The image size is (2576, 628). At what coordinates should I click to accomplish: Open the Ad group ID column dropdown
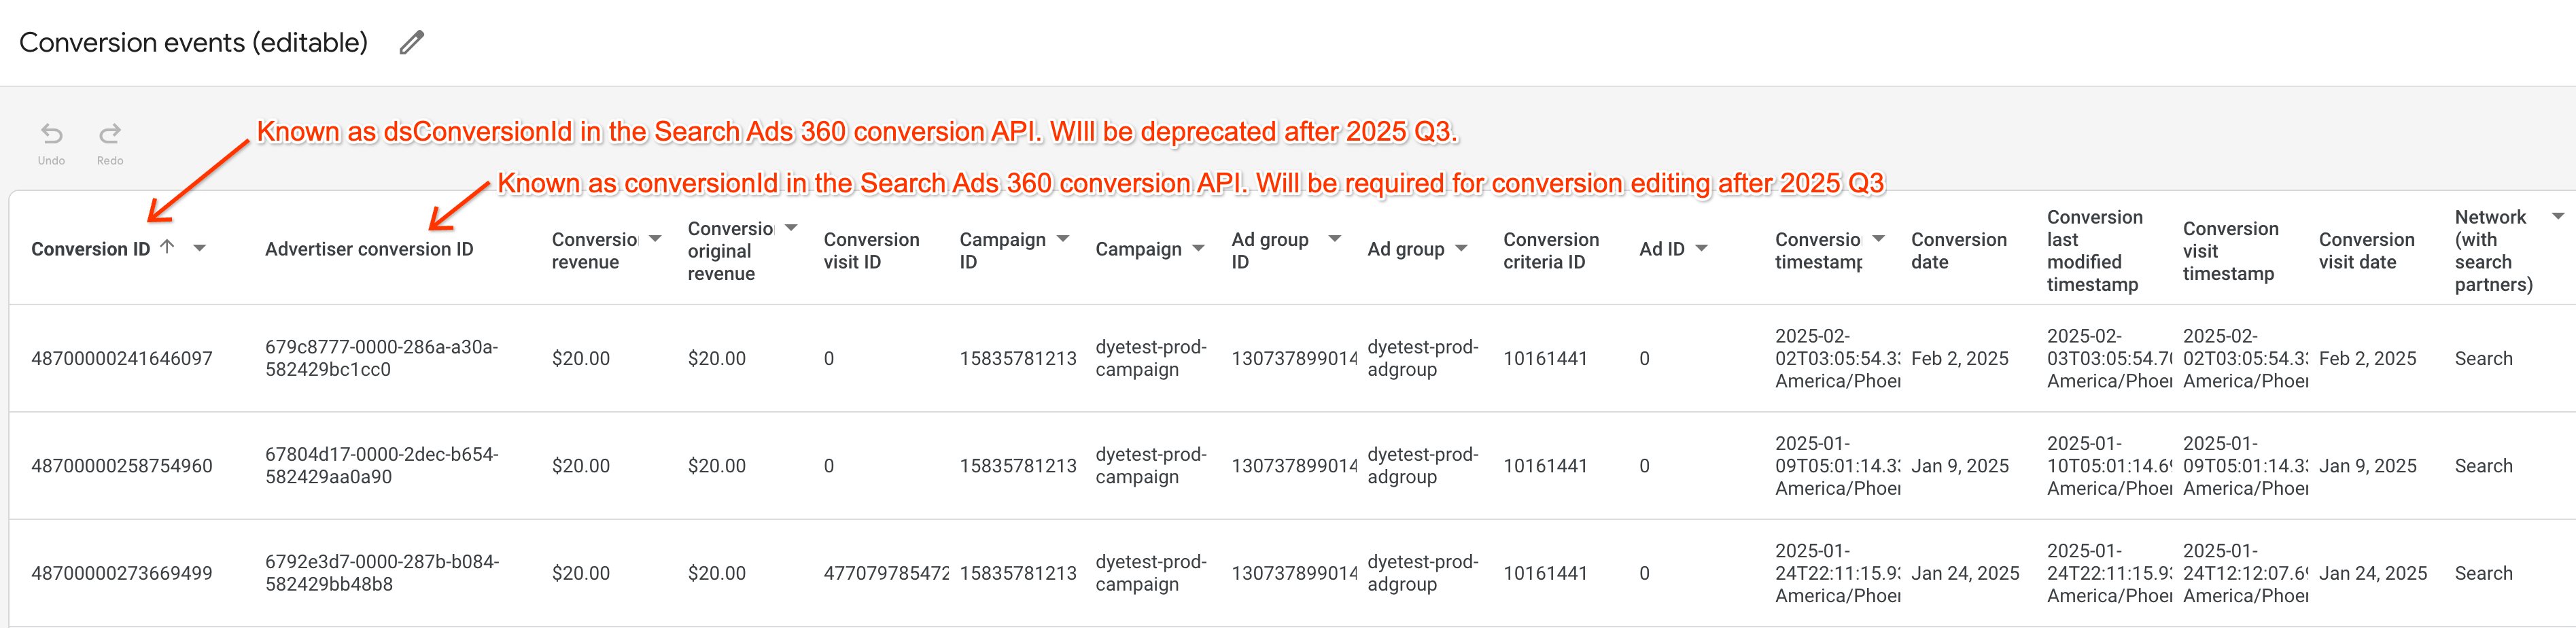click(1334, 239)
